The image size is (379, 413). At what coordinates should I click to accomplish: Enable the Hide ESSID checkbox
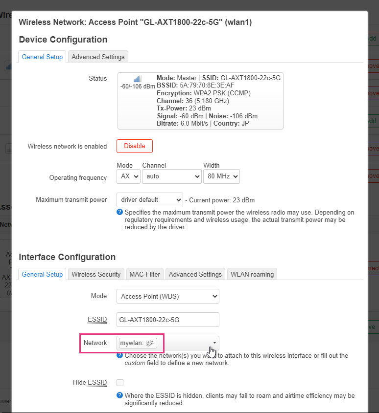(x=120, y=382)
